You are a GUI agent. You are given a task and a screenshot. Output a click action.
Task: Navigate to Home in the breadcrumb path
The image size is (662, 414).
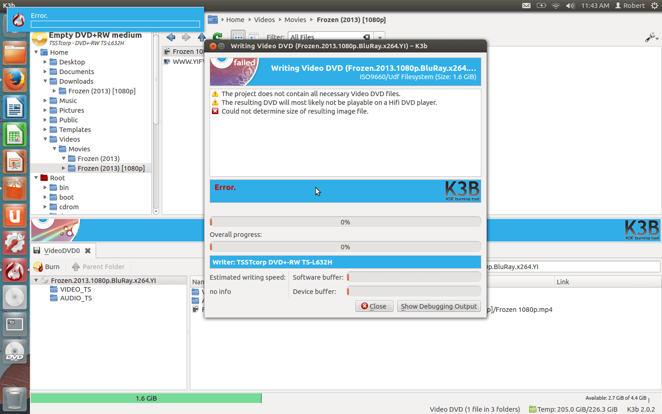235,20
